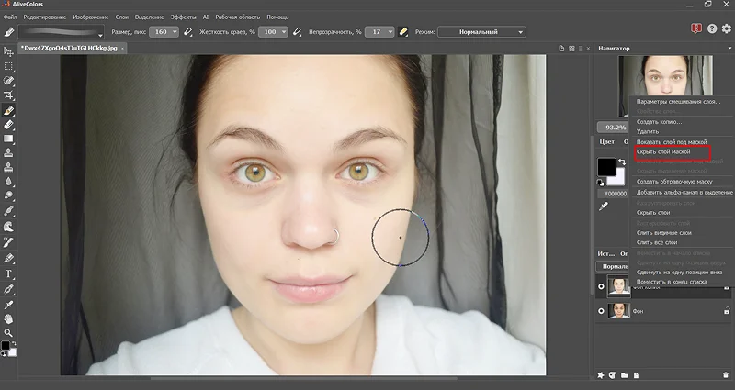Select the Фон layer thumbnail

coord(618,311)
